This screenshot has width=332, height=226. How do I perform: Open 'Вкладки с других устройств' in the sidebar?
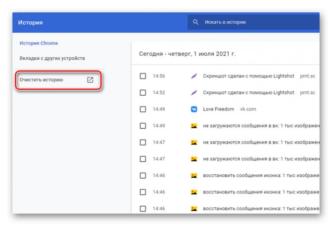[x=52, y=58]
